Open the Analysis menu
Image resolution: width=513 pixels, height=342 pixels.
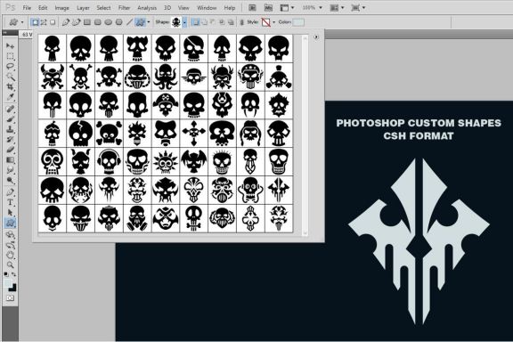tap(147, 7)
